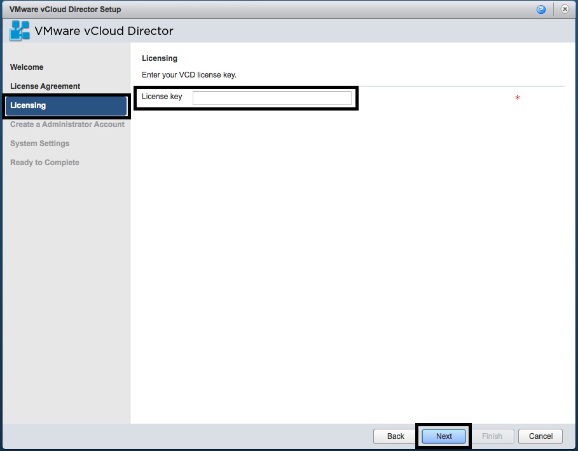Click the License key field label
The width and height of the screenshot is (578, 451).
(161, 97)
